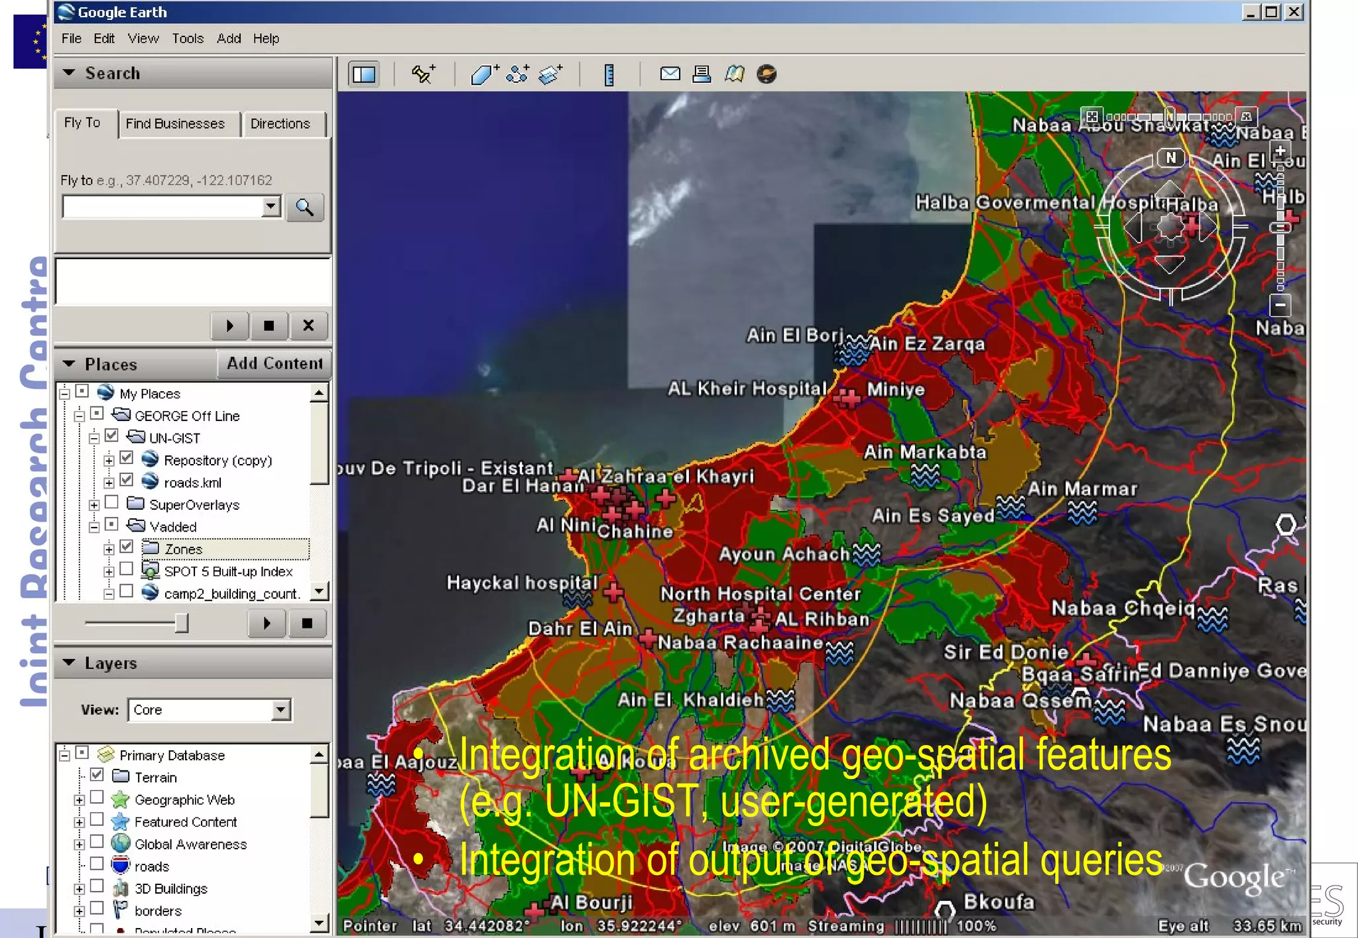The width and height of the screenshot is (1358, 938).
Task: Click the Nabaa Chqeiq spring marker
Action: point(1213,618)
